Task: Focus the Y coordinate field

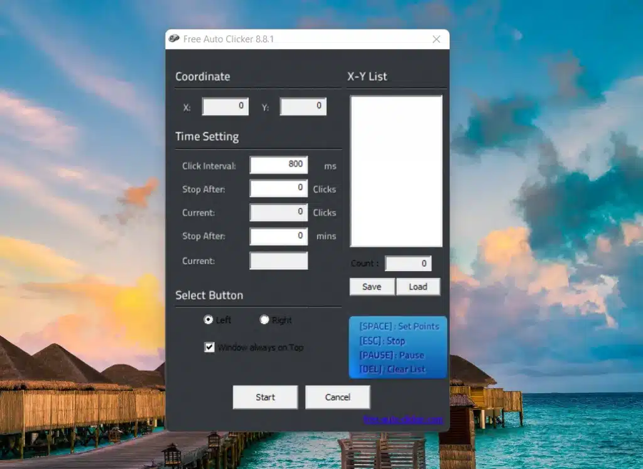Action: click(x=303, y=106)
